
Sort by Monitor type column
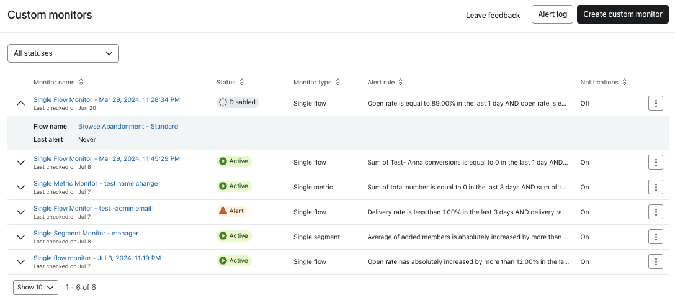pos(337,82)
